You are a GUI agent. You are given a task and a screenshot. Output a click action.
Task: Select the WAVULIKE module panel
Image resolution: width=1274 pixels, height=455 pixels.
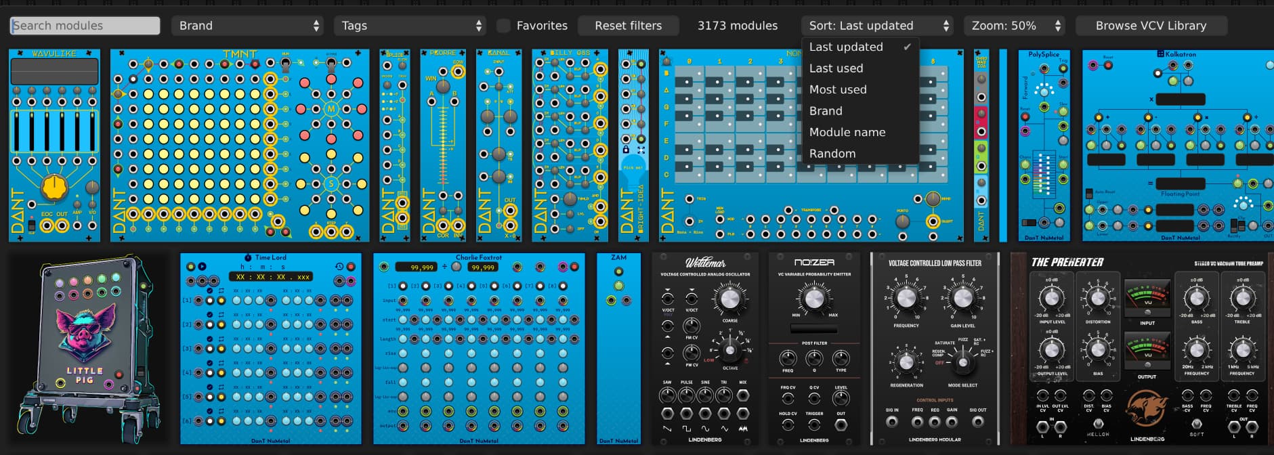[x=54, y=145]
